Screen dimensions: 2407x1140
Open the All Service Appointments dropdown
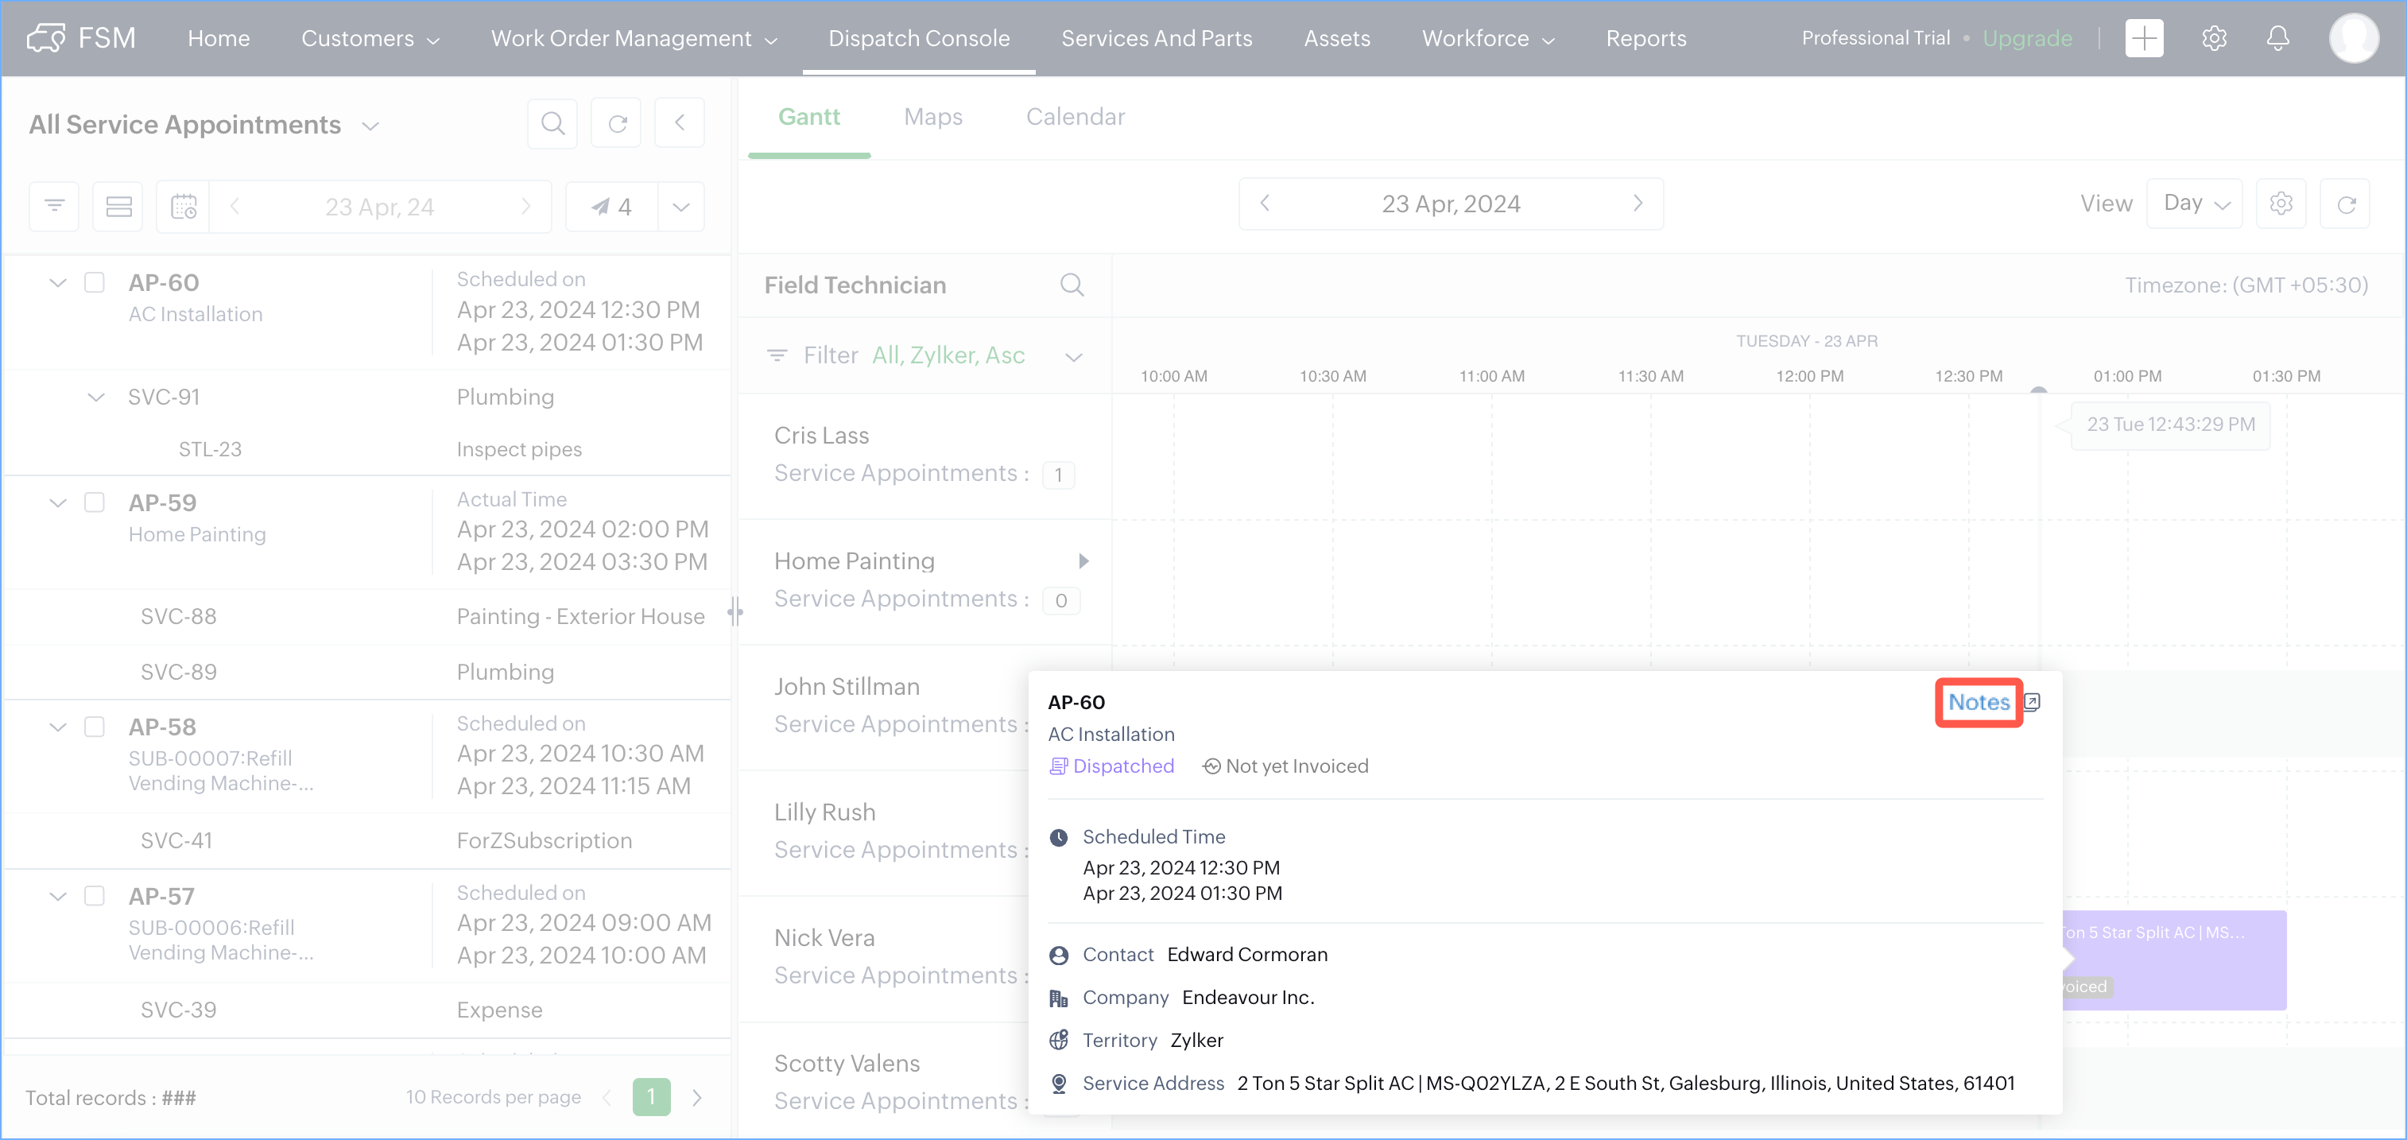[370, 126]
